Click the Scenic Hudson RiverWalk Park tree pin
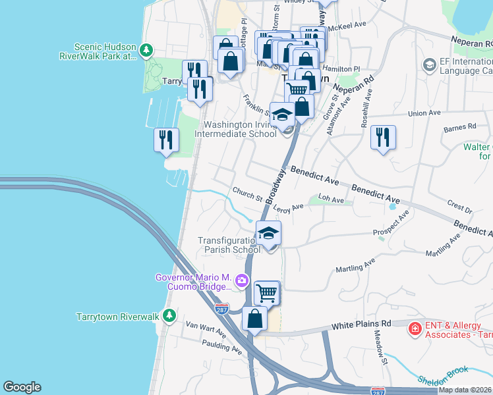The image size is (493, 395). click(146, 50)
